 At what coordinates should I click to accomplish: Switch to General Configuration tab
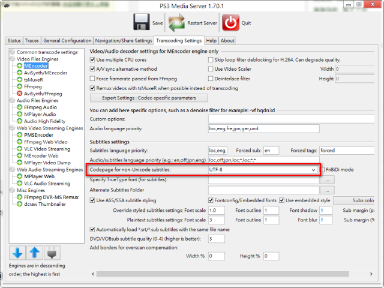click(x=67, y=41)
